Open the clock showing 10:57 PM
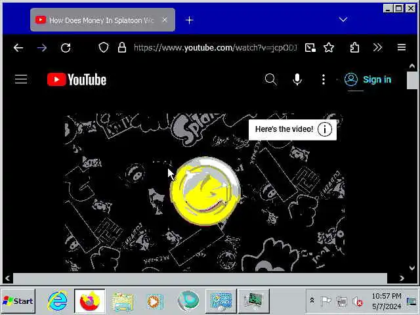Viewport: 420px width, 315px height. coord(387,301)
